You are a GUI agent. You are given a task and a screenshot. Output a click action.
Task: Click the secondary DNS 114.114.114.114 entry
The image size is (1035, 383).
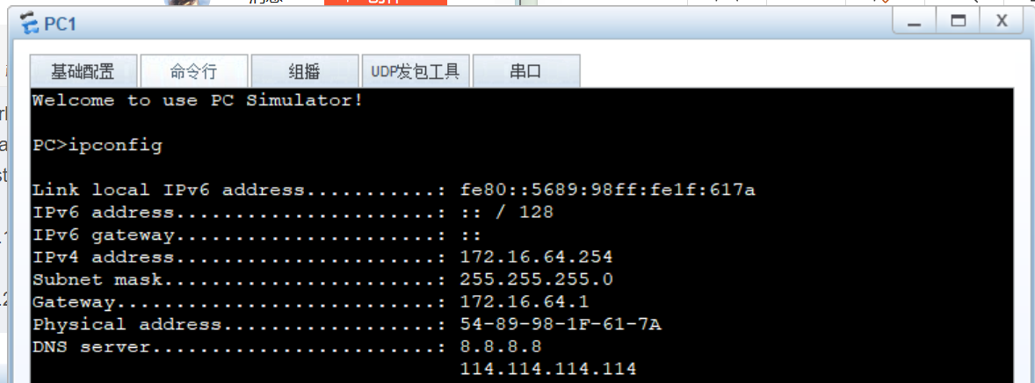point(548,368)
